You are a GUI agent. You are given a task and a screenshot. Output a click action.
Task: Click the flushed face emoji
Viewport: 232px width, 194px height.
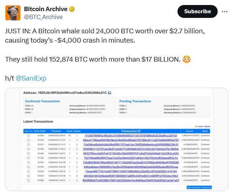pyautogui.click(x=187, y=59)
